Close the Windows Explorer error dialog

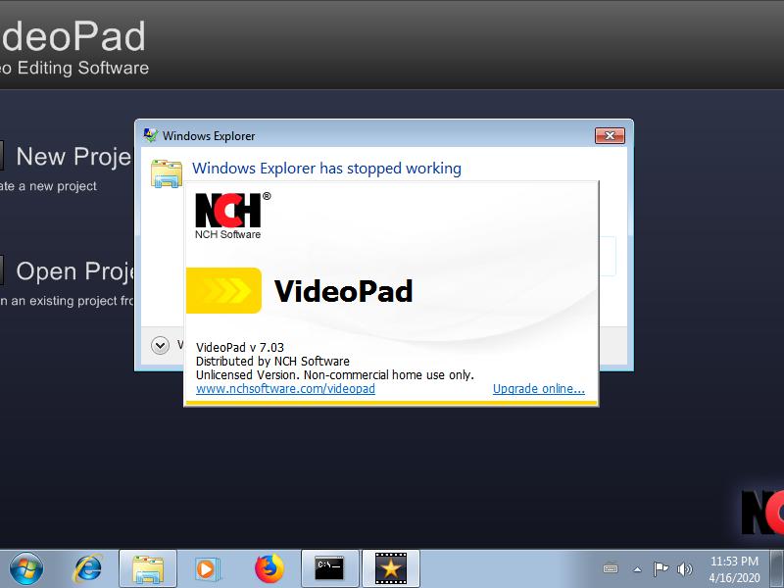[610, 135]
